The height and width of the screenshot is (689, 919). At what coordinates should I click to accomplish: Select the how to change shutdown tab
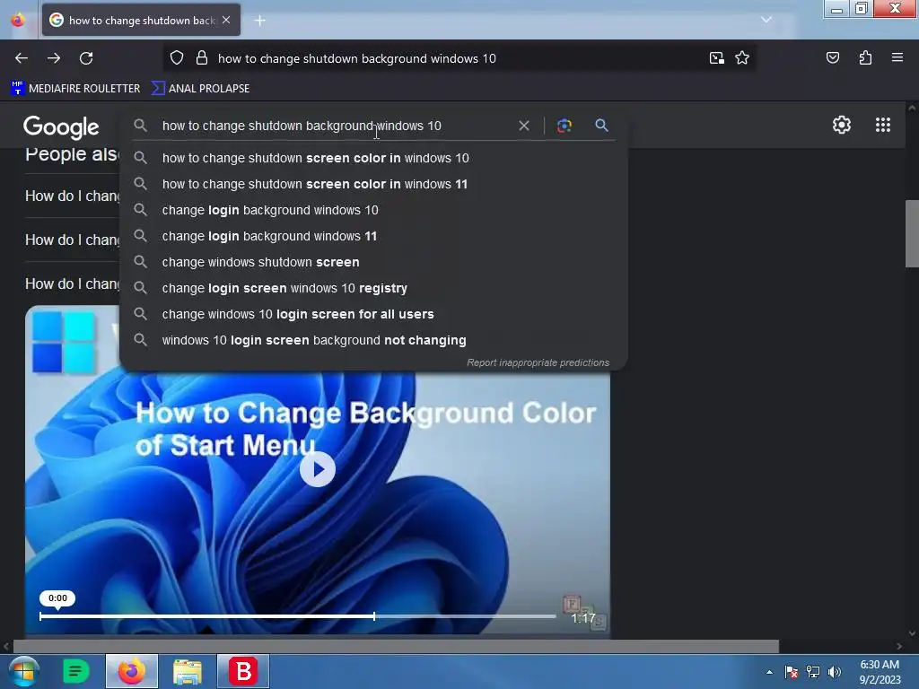pos(141,20)
